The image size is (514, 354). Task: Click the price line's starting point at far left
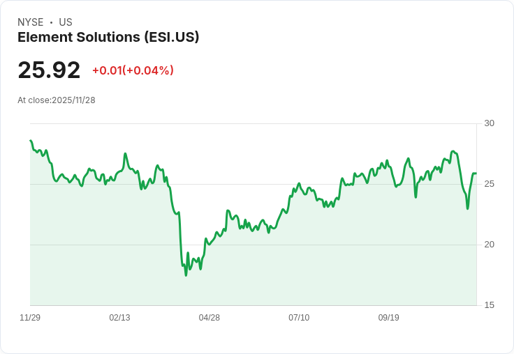pos(30,141)
